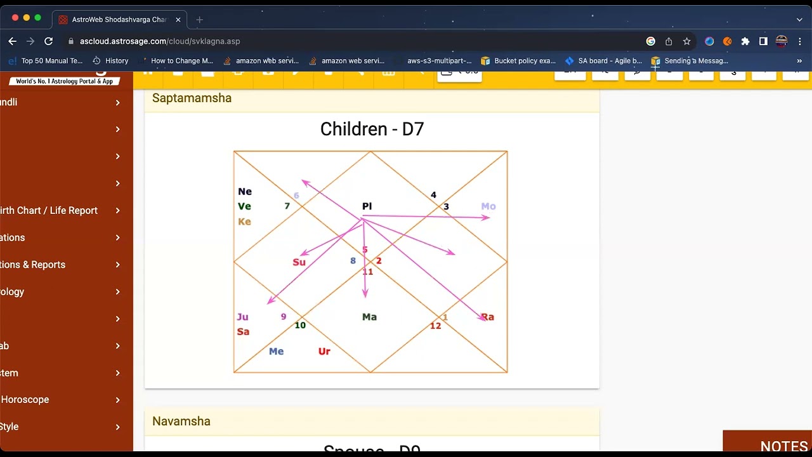This screenshot has height=457, width=812.
Task: View site info via the lock icon
Action: tap(71, 41)
